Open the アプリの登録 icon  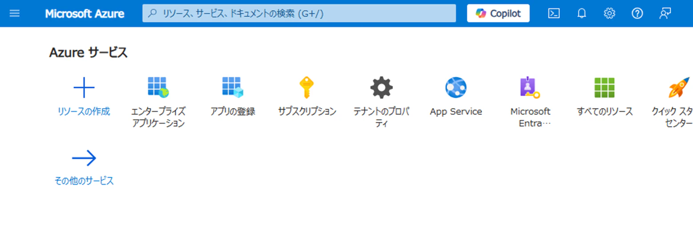pyautogui.click(x=233, y=88)
